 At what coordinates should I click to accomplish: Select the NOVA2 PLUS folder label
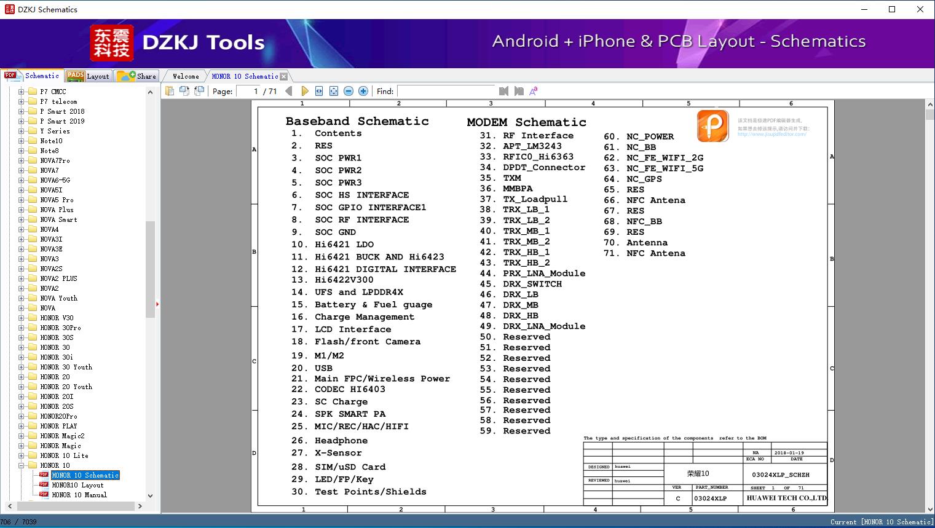pyautogui.click(x=58, y=278)
